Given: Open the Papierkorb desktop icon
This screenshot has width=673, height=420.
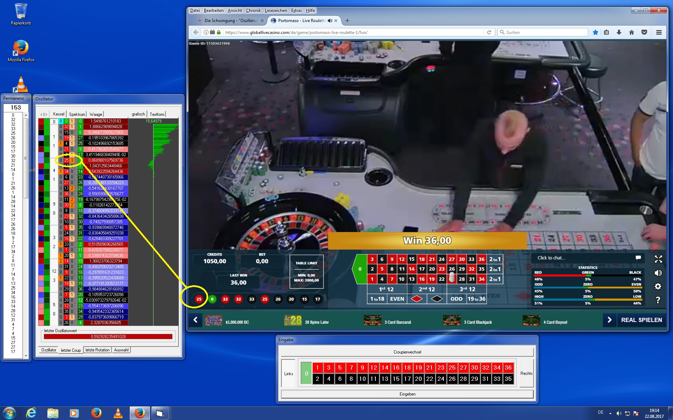Looking at the screenshot, I should click(21, 14).
